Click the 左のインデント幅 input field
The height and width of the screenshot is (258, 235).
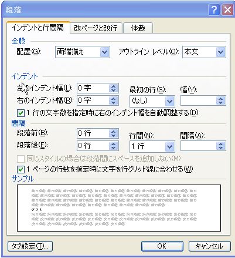coord(93,88)
